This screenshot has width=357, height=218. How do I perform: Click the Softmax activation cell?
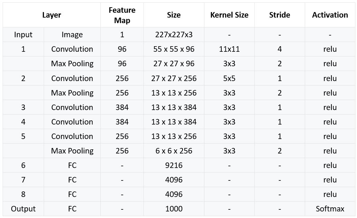click(330, 209)
